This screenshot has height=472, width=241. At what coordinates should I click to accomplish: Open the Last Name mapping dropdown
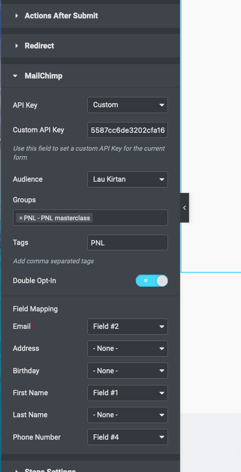coord(127,415)
